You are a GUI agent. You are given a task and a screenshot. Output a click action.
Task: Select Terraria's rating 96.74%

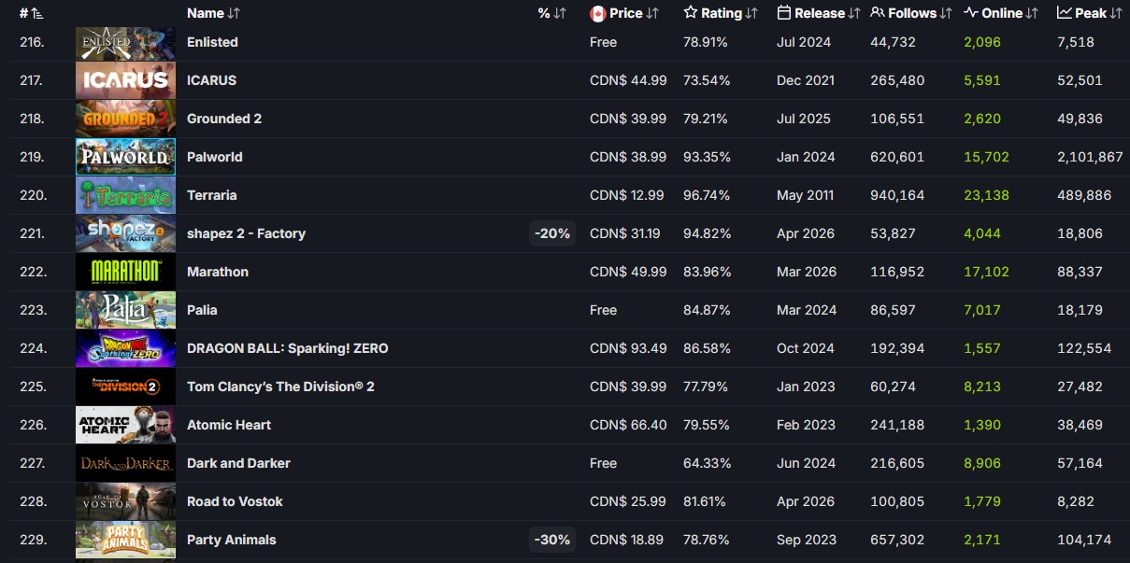[x=707, y=195]
